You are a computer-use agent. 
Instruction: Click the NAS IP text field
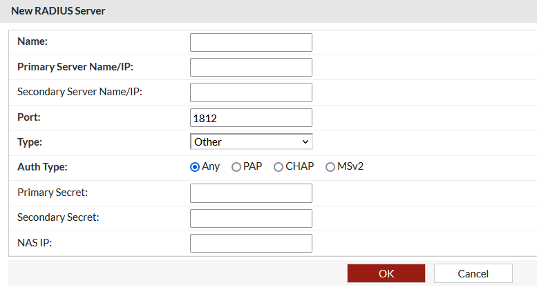click(251, 243)
